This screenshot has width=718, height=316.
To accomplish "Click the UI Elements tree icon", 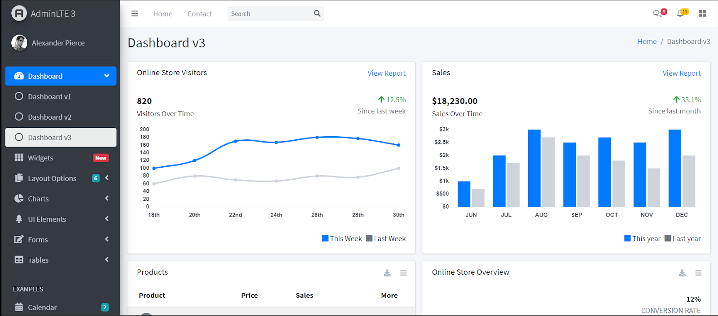I will pyautogui.click(x=19, y=219).
